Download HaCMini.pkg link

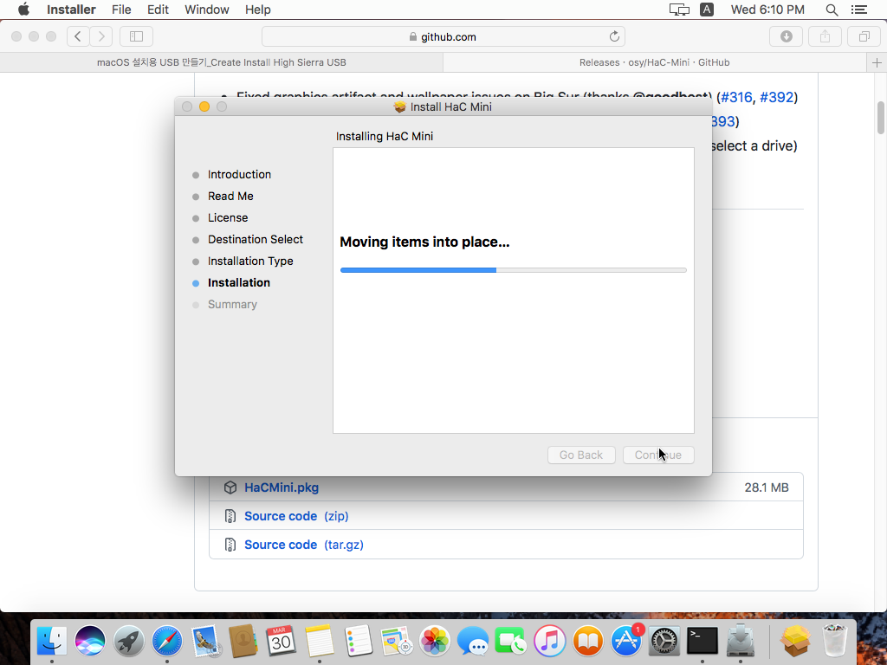282,487
